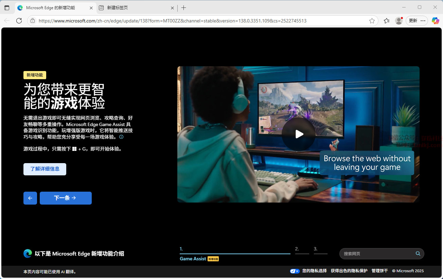Open the 您的隐私选择 link
Image resolution: width=443 pixels, height=279 pixels.
click(x=315, y=271)
